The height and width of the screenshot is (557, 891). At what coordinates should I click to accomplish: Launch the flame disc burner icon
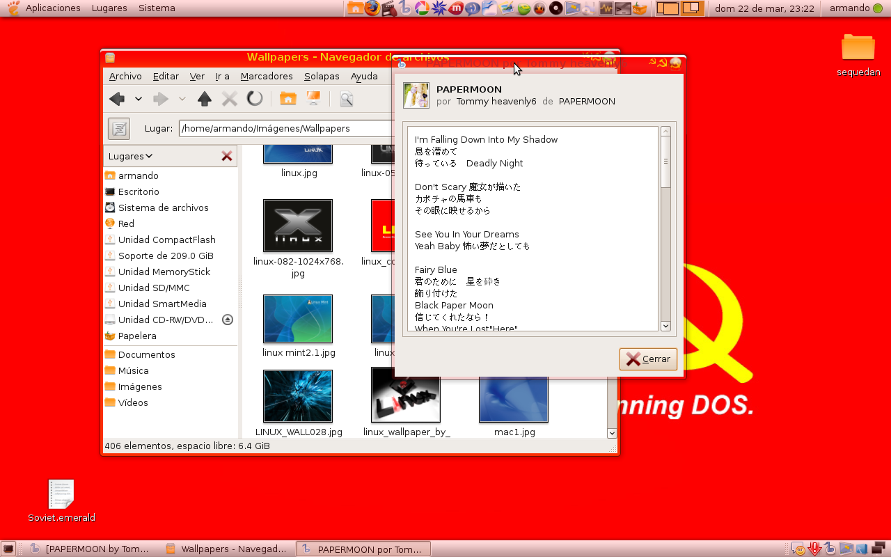(x=539, y=8)
